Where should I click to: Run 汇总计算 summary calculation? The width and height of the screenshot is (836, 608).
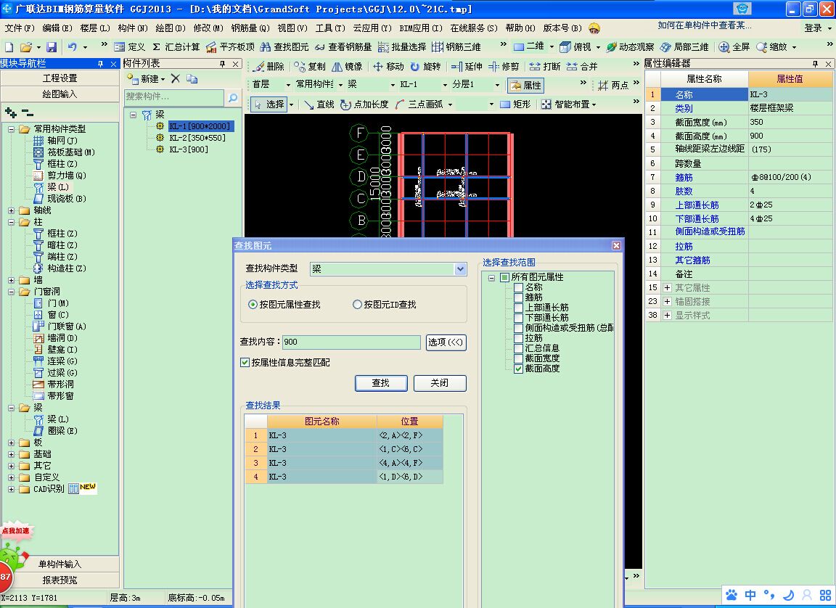tap(176, 47)
